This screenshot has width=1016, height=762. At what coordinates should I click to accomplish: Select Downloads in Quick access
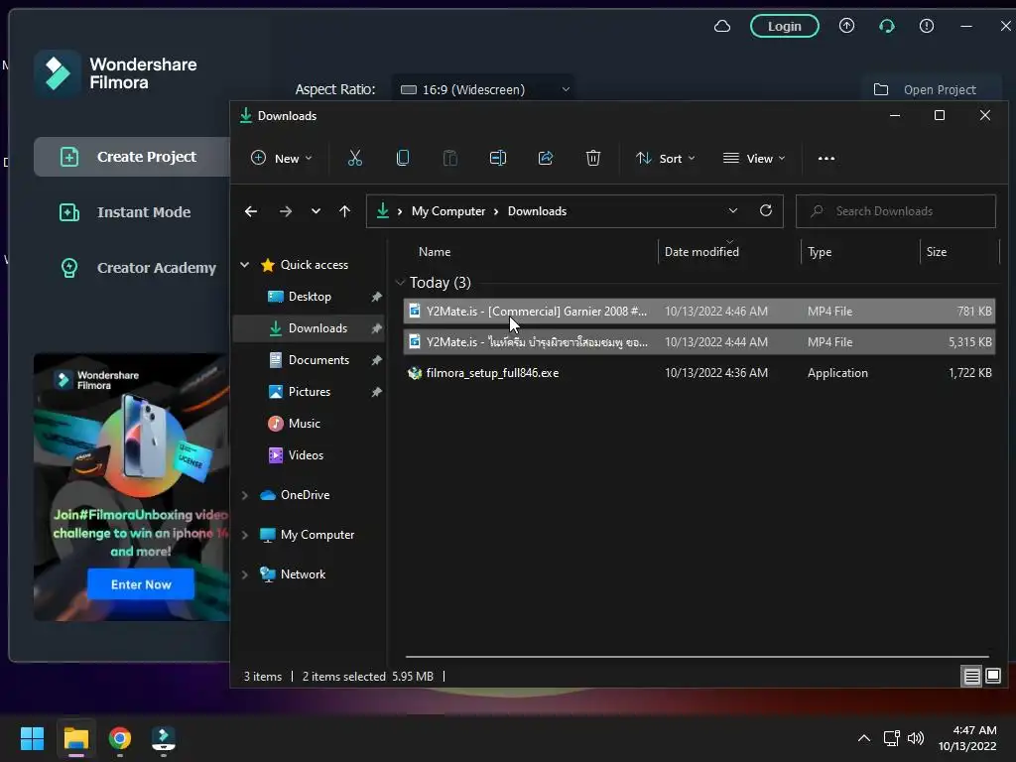310,327
